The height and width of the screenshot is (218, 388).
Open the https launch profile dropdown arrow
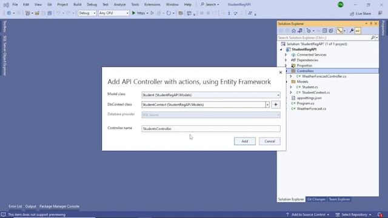point(147,13)
